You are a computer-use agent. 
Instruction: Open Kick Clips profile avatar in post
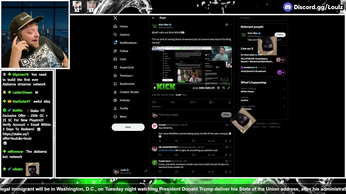pyautogui.click(x=154, y=26)
